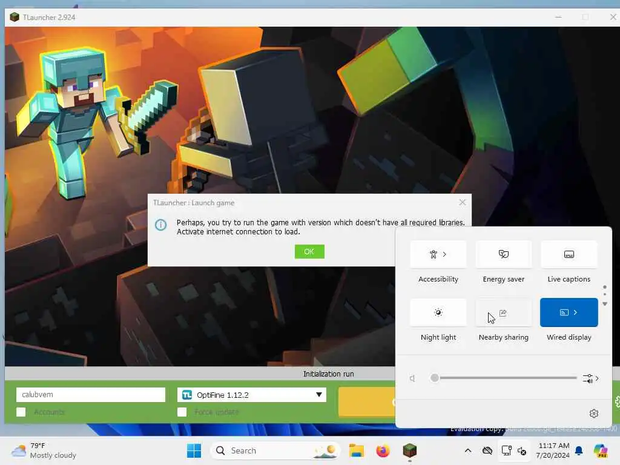The height and width of the screenshot is (465, 620).
Task: Click TLauncher taskbar icon
Action: tap(410, 450)
